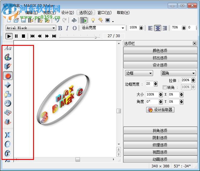Viewport: 200px width, 171px height.
Task: Click the display screen toolbar icon
Action: (x=108, y=20)
